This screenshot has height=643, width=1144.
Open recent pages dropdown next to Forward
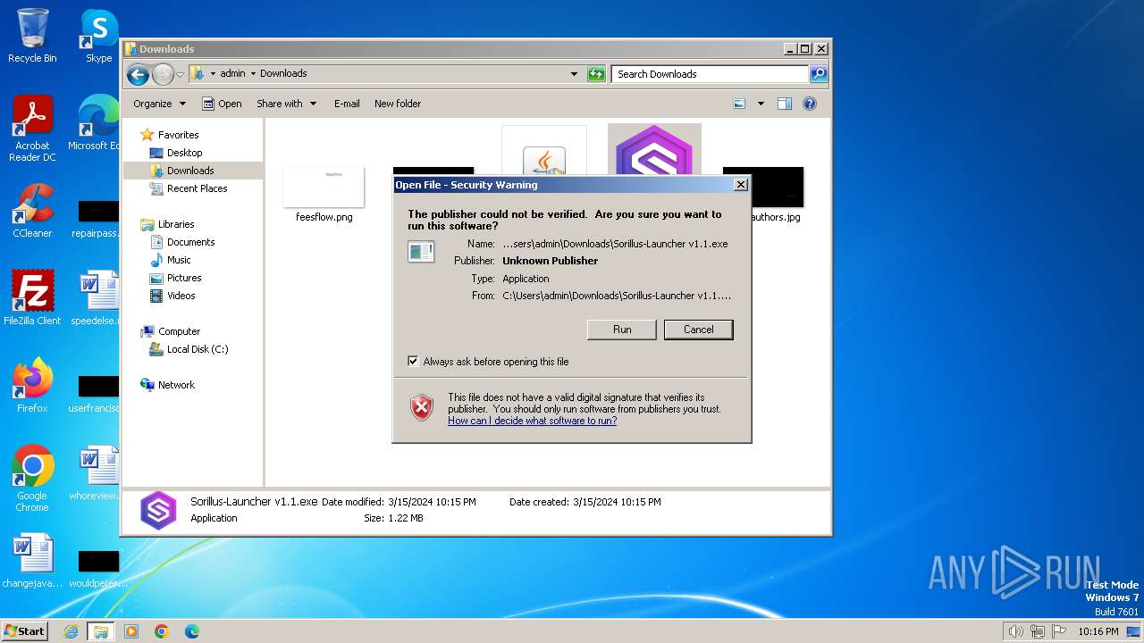[x=181, y=74]
